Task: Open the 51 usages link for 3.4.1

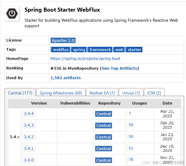Action: 131,148
